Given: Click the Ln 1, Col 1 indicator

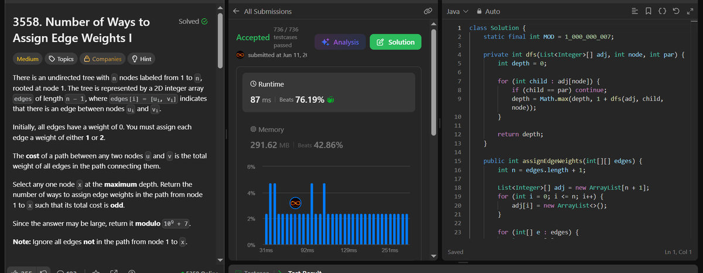Looking at the screenshot, I should point(680,252).
